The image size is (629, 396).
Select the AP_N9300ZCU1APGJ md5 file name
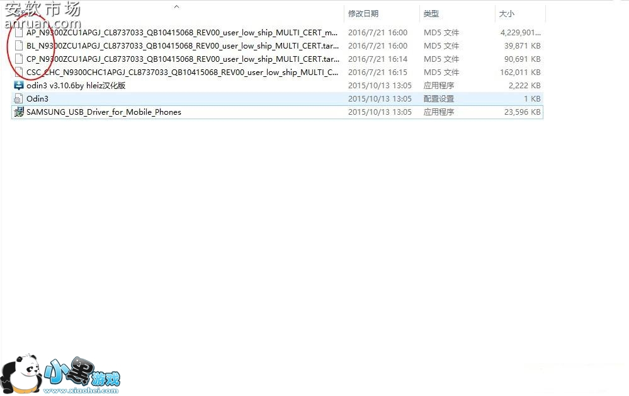click(182, 33)
